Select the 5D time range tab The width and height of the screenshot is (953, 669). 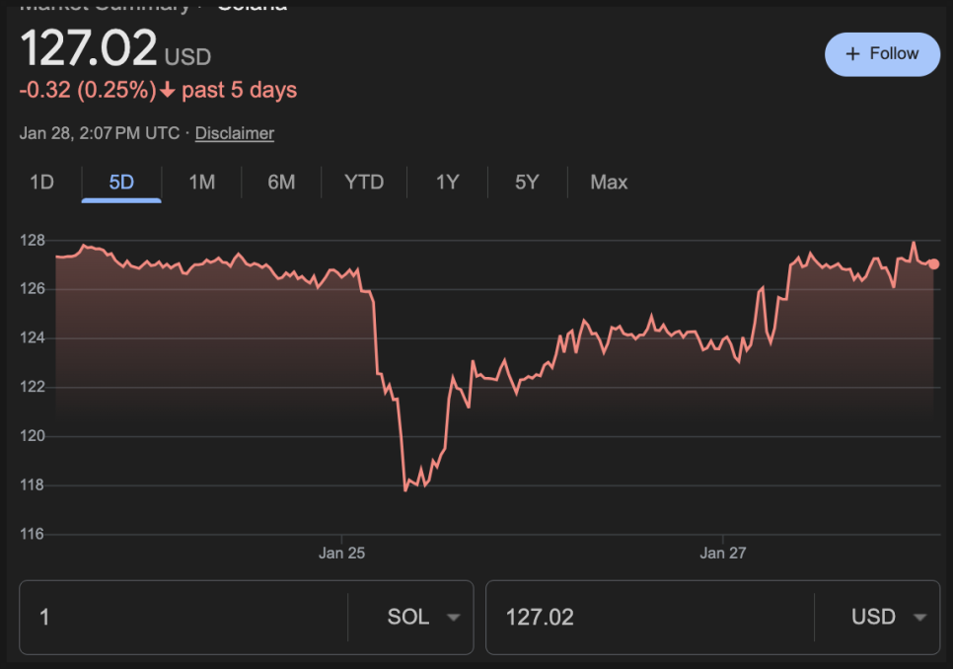121,183
